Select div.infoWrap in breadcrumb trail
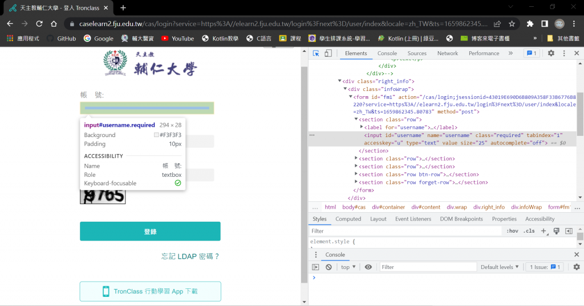 (526, 207)
